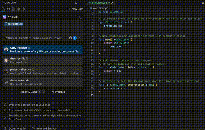Click the document-code prompt icon

(6, 82)
